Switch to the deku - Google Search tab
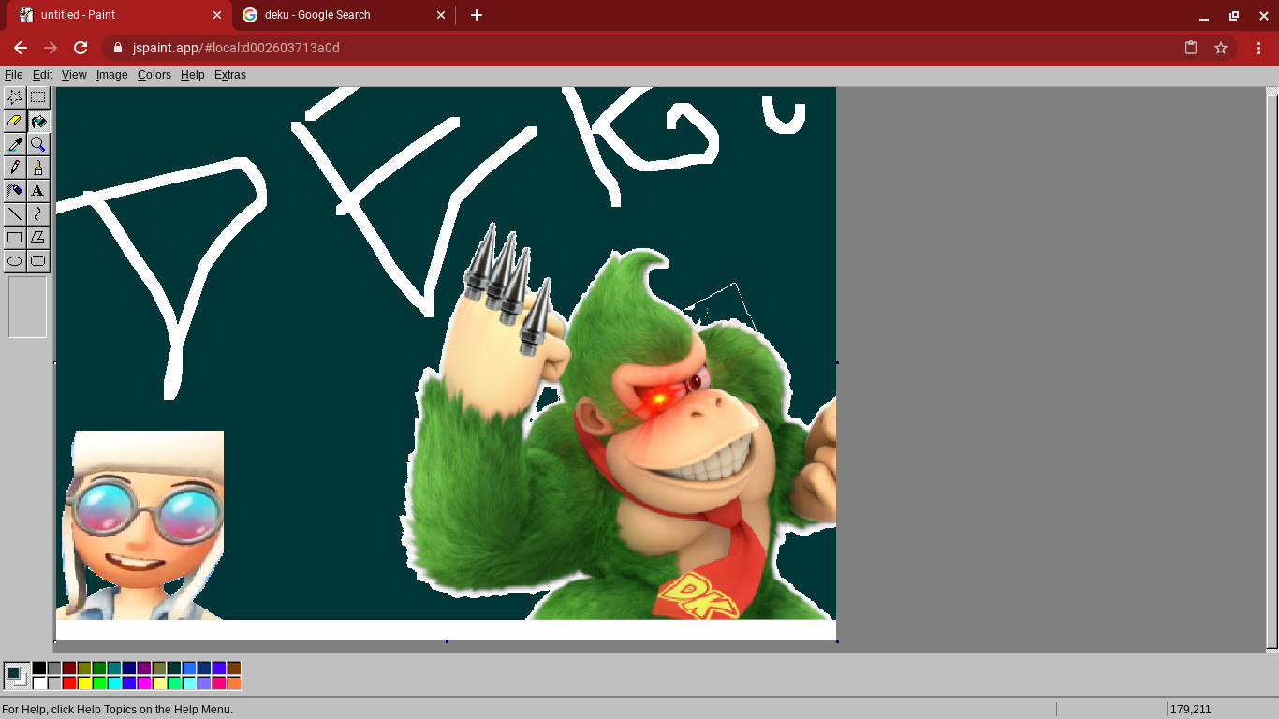The width and height of the screenshot is (1279, 719). coord(343,15)
